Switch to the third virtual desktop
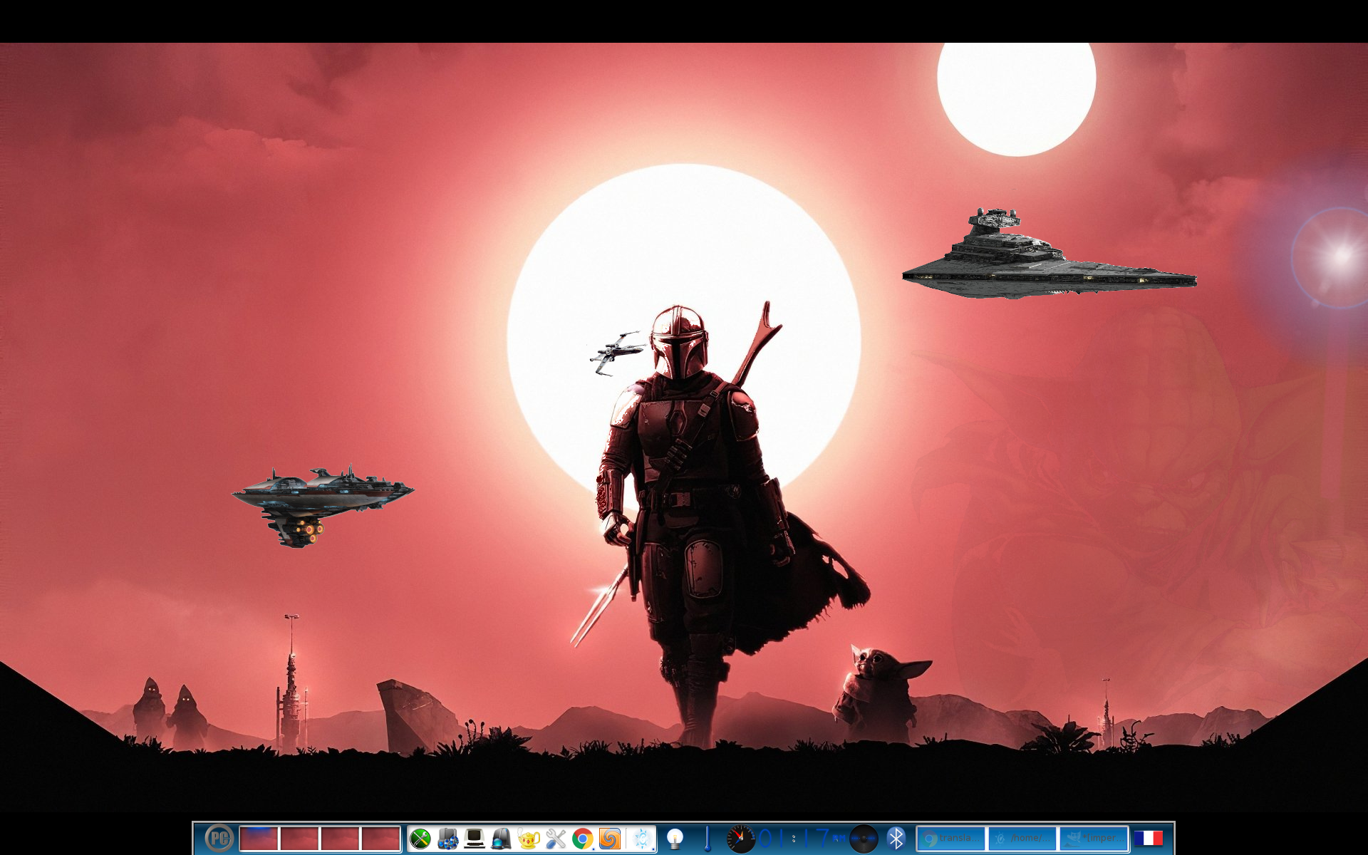Viewport: 1368px width, 855px height. coord(340,839)
